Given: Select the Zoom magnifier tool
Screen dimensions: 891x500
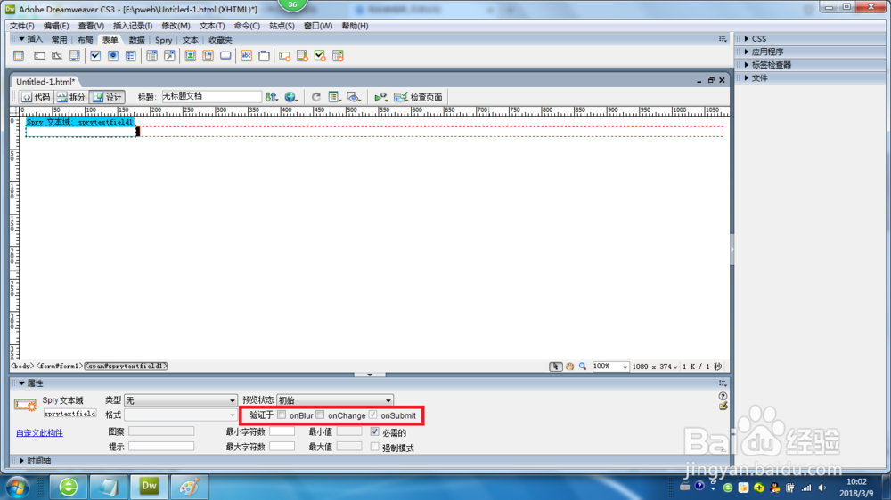Looking at the screenshot, I should click(x=583, y=367).
